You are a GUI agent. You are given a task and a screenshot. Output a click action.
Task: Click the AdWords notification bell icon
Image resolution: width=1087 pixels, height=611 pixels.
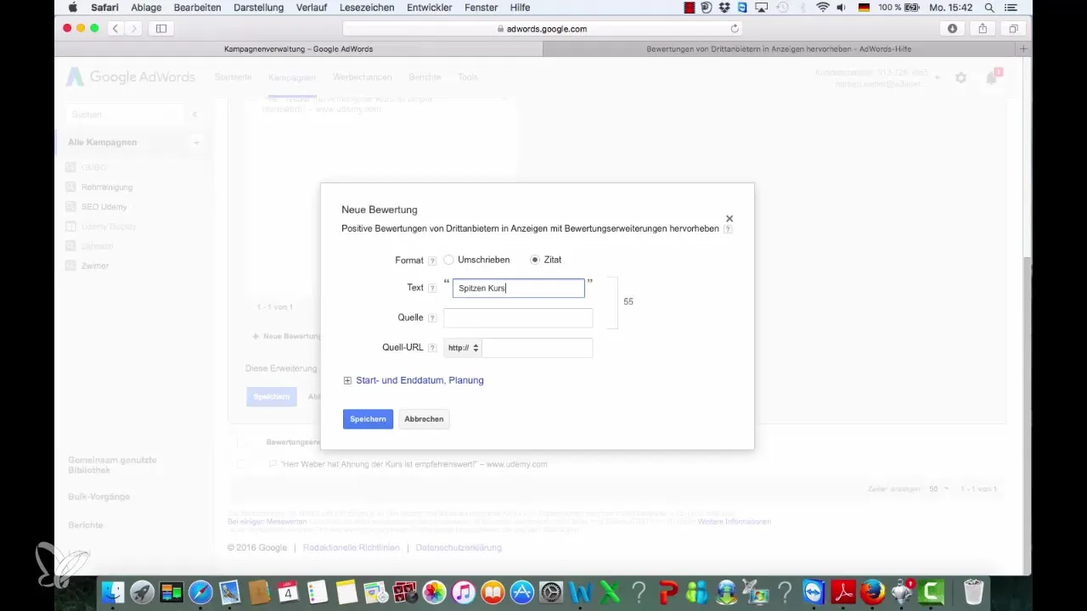coord(991,78)
